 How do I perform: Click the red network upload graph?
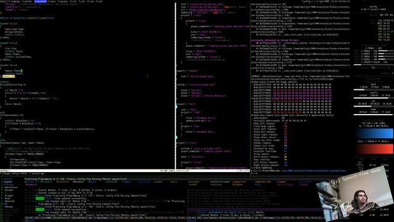pyautogui.click(x=375, y=149)
